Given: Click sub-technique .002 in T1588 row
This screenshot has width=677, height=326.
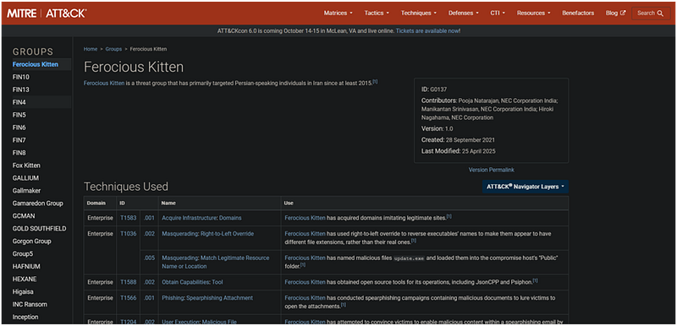Looking at the screenshot, I should tap(149, 282).
